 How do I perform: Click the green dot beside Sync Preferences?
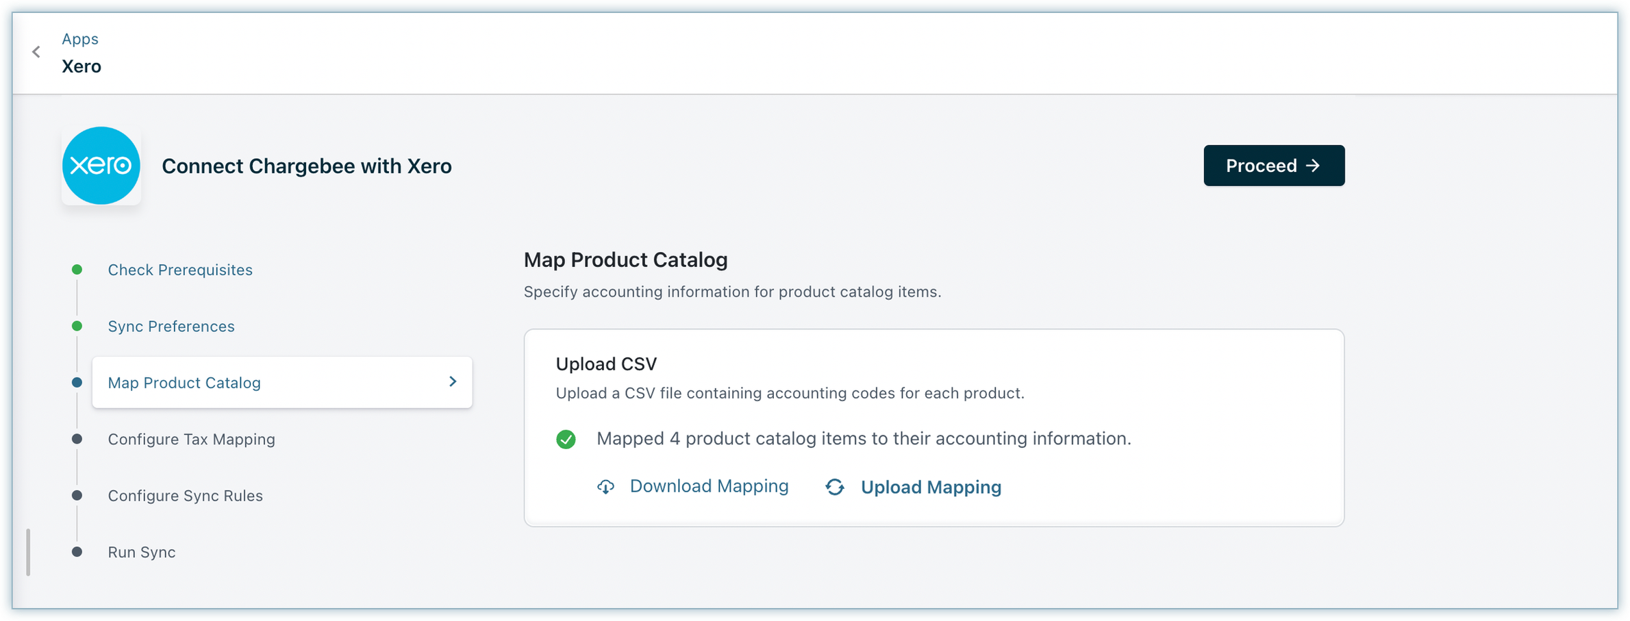pos(77,326)
